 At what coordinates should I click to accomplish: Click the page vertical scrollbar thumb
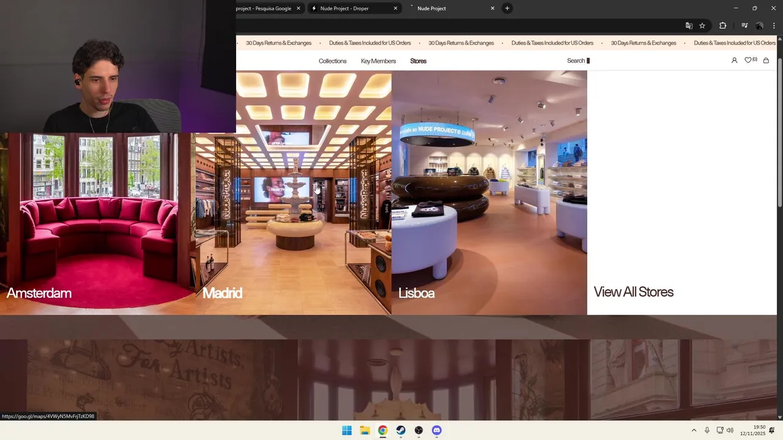coord(780,131)
